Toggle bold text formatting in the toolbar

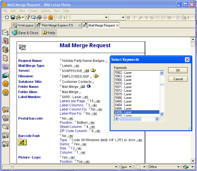(x=128, y=17)
